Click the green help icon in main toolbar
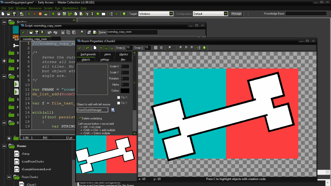The height and width of the screenshot is (186, 331). (x=124, y=14)
